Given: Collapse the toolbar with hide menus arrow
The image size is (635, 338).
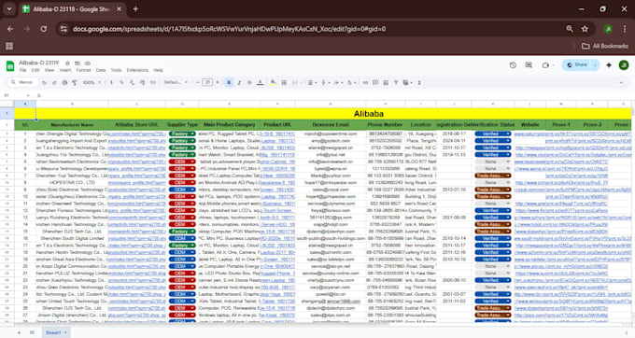Looking at the screenshot, I should 621,82.
